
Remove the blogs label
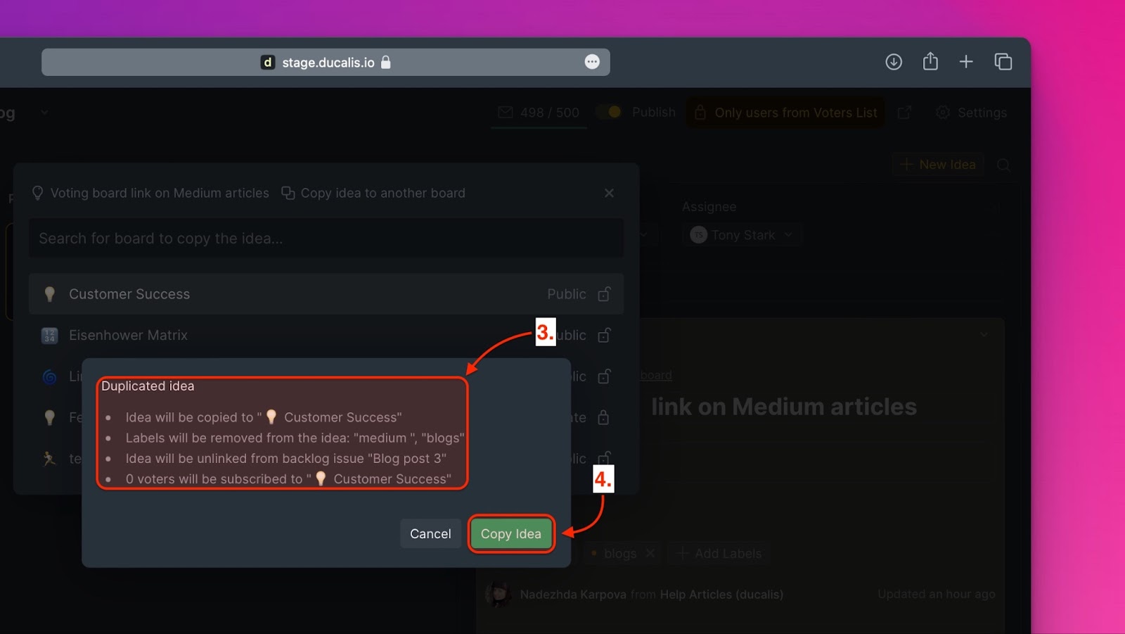pos(650,553)
